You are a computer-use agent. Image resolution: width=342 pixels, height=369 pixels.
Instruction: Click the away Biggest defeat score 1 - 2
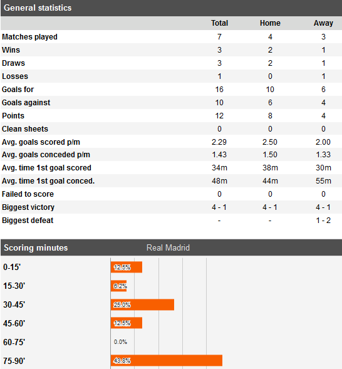[323, 221]
